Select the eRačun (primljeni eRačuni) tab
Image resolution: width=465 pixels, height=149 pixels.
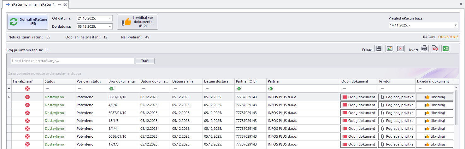[x=30, y=5]
